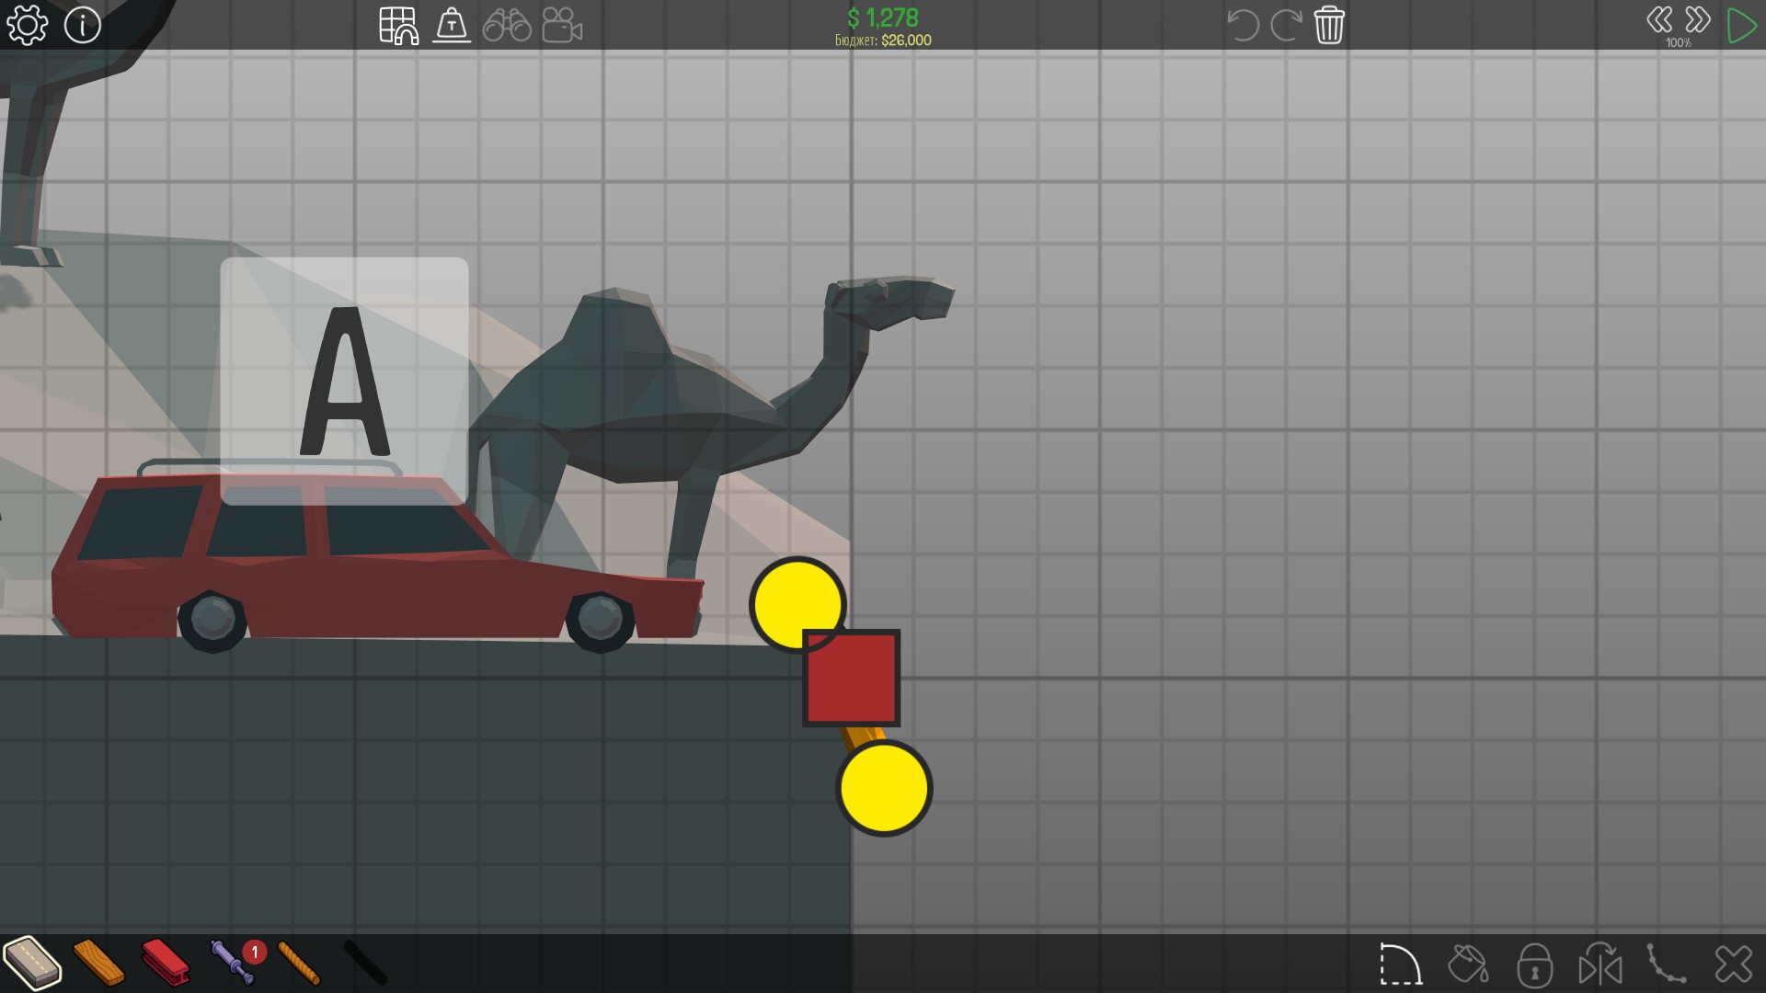The image size is (1766, 993).
Task: Start simulation with green play button
Action: point(1741,26)
